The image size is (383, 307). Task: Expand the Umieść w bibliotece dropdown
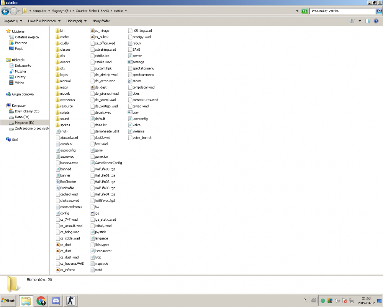click(x=44, y=21)
